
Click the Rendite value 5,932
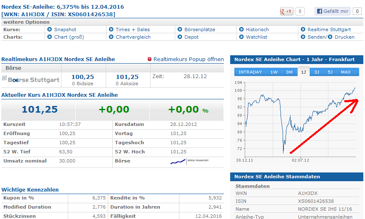pyautogui.click(x=215, y=198)
